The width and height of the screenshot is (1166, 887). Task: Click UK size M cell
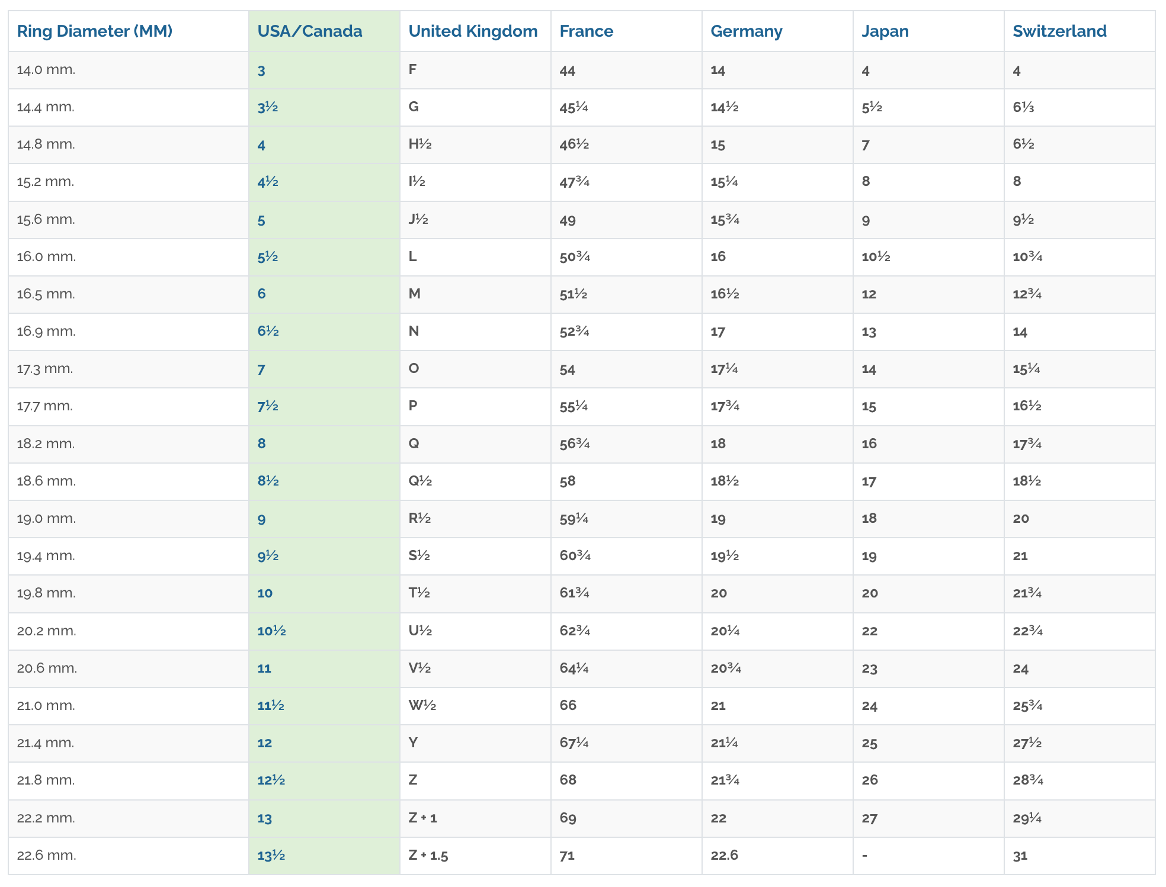click(x=475, y=294)
